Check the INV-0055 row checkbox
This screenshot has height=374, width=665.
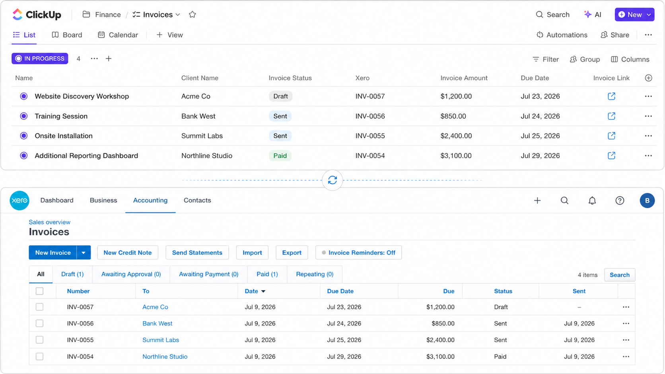point(39,340)
